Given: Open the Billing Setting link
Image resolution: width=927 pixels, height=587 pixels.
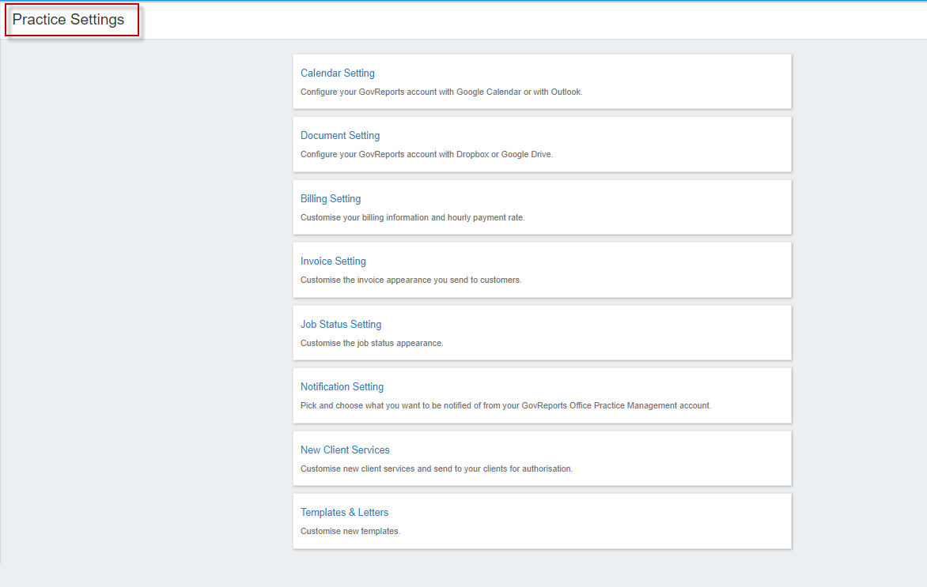Looking at the screenshot, I should click(330, 198).
